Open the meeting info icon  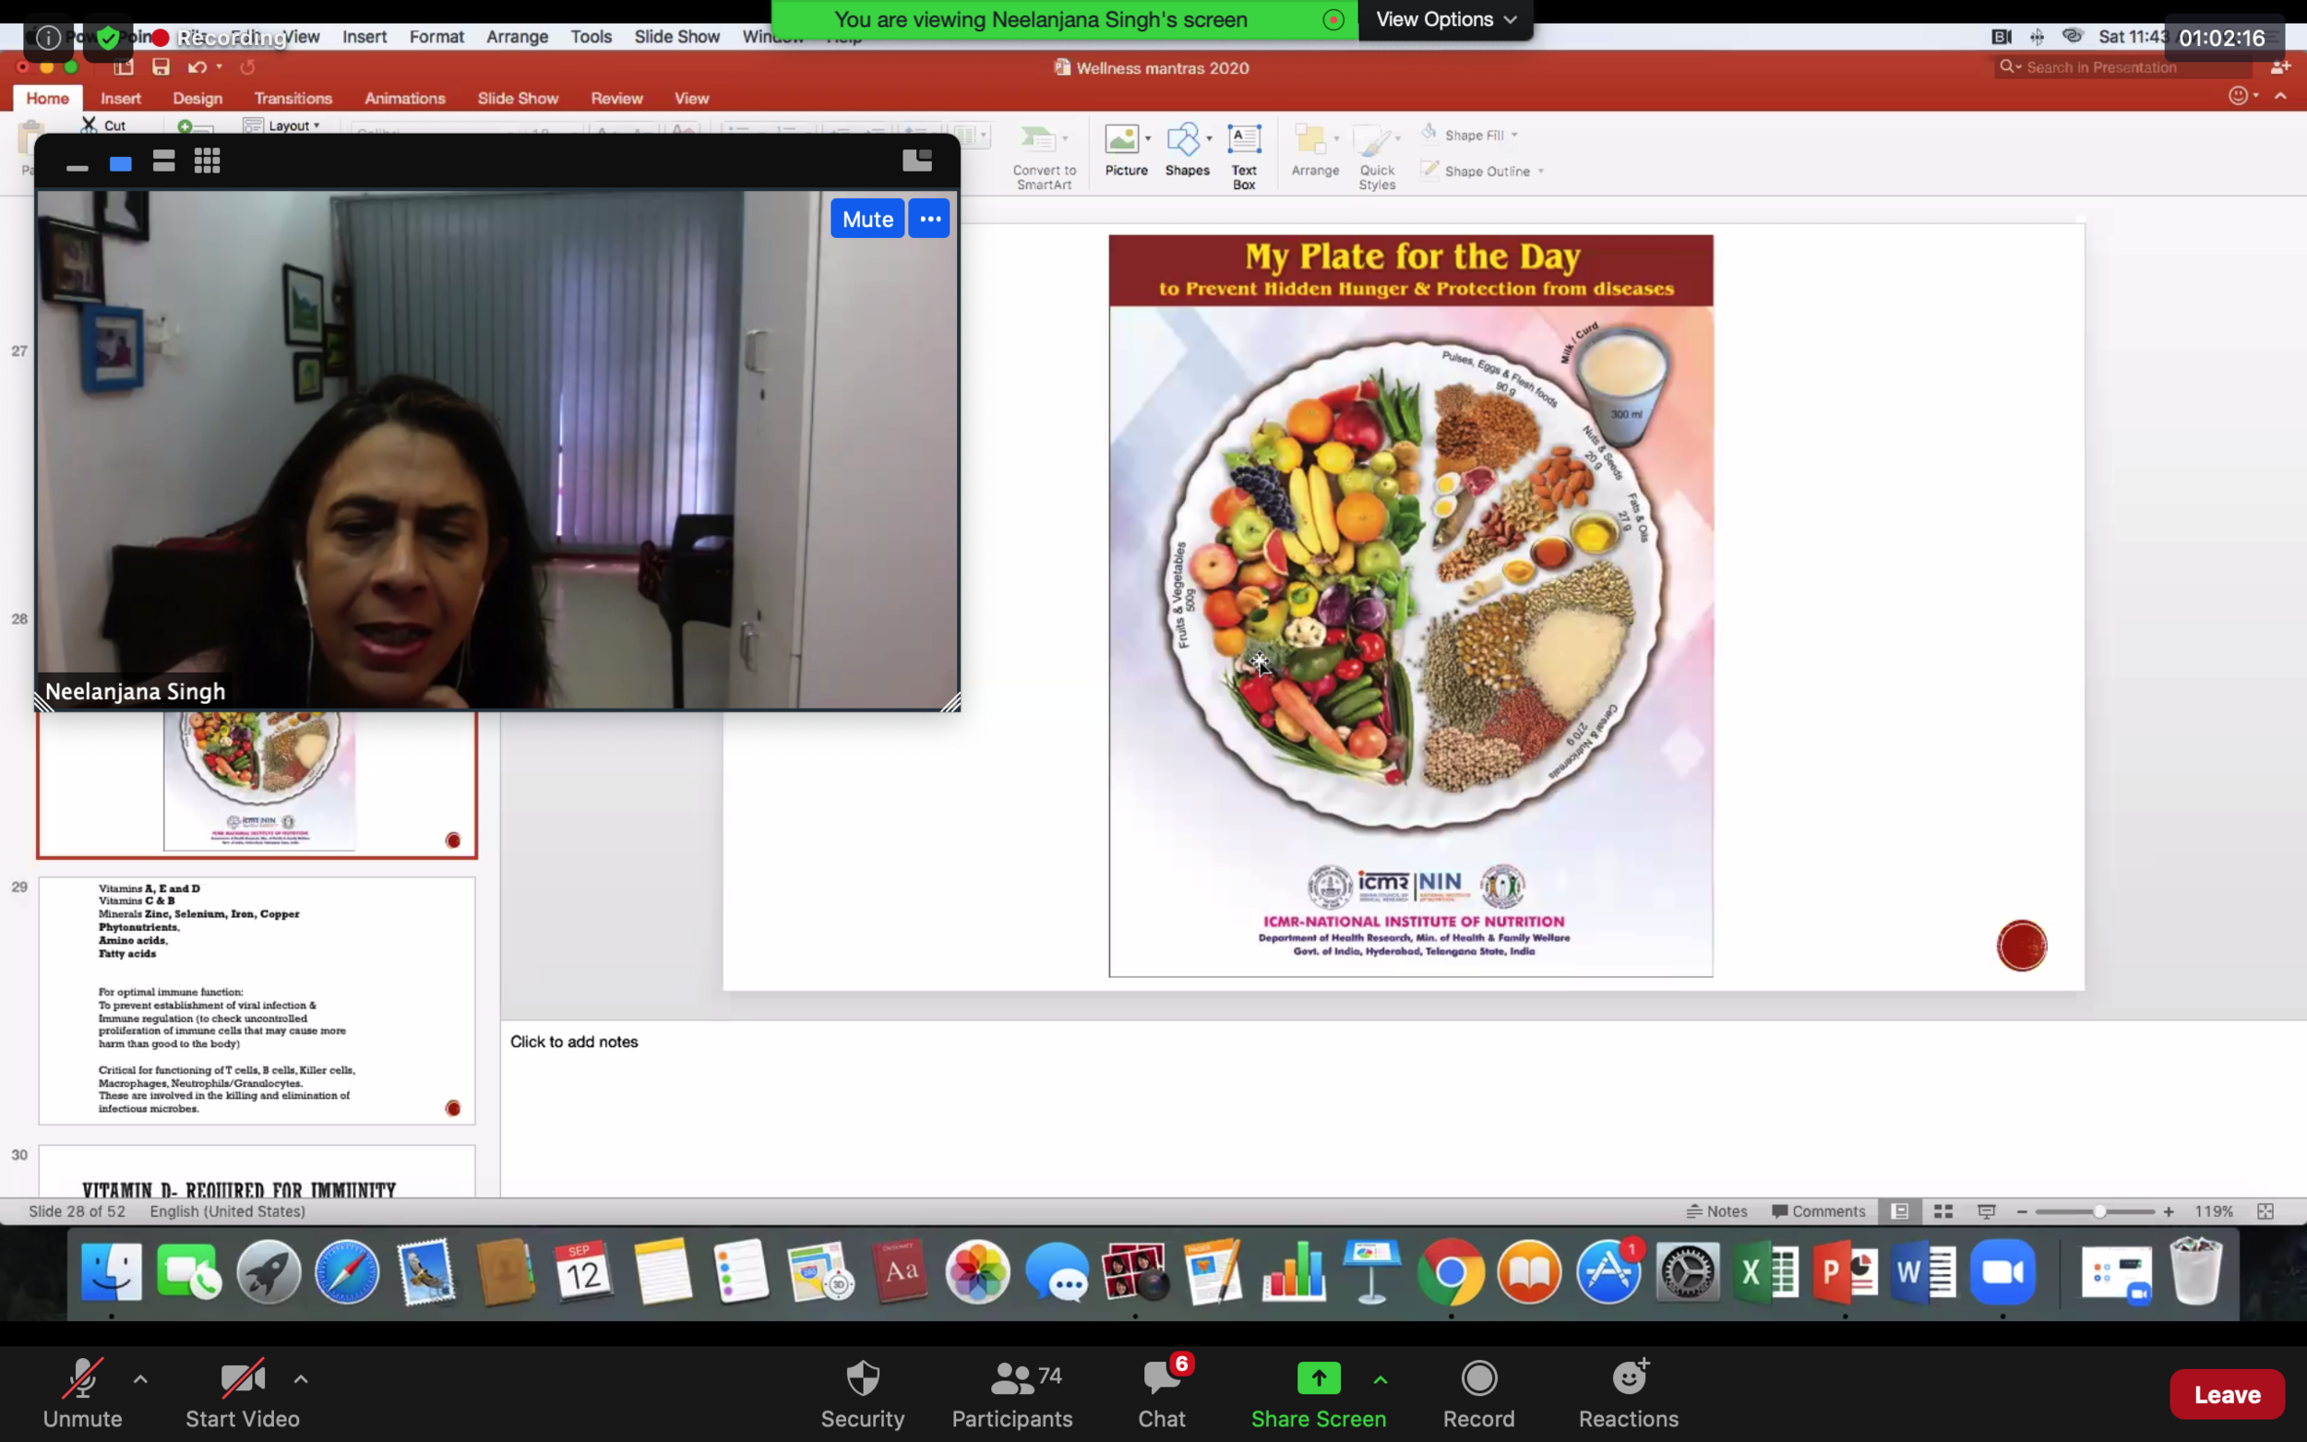pyautogui.click(x=48, y=38)
